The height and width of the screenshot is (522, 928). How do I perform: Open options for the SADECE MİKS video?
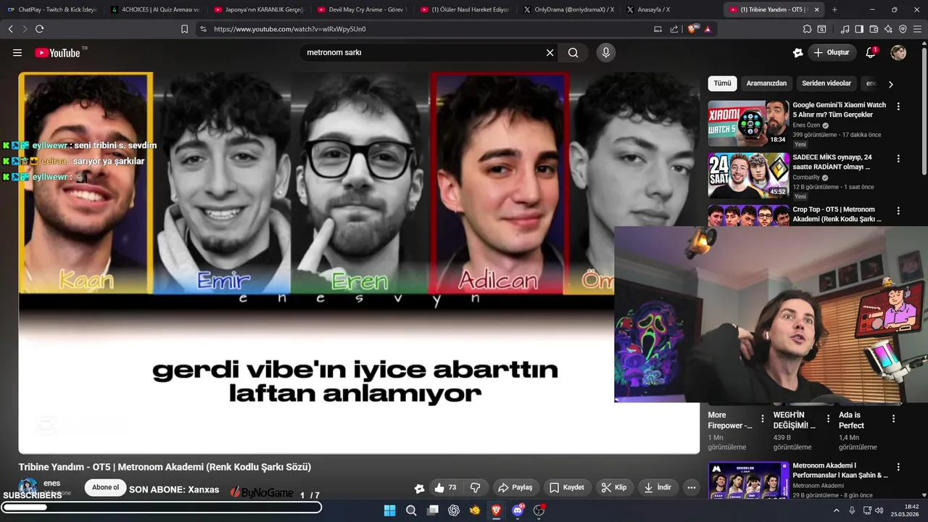pos(898,158)
